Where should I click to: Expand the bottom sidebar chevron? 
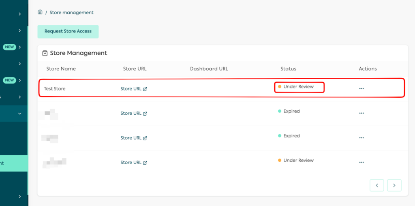coord(20,196)
